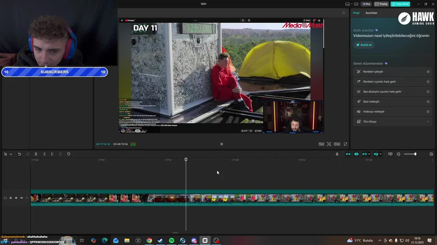Pause the video preview playback

(x=222, y=144)
